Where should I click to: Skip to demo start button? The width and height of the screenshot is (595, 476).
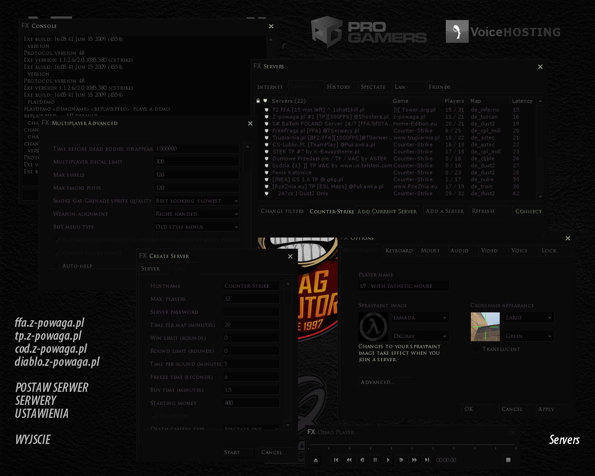coord(336,460)
